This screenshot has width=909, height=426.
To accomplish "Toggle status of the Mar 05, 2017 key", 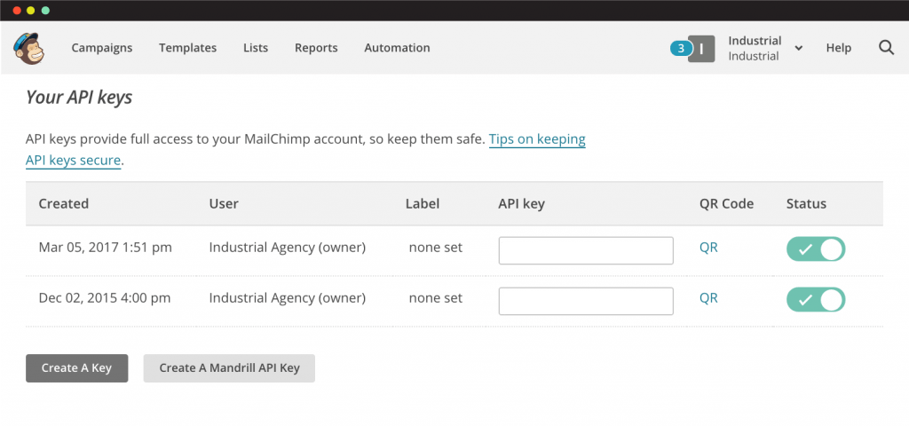I will coord(816,249).
